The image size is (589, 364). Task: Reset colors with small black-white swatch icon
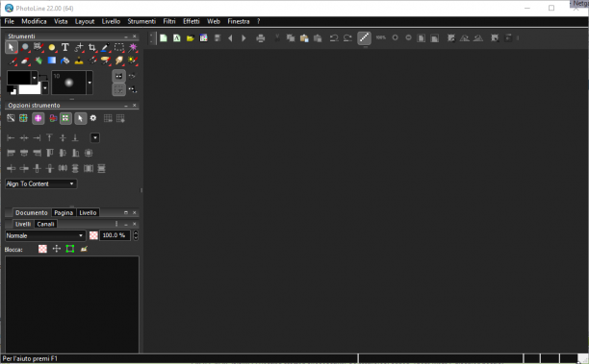[12, 90]
